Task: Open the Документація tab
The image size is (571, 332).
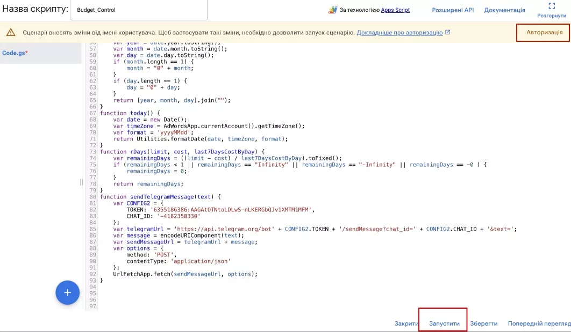Action: point(504,10)
